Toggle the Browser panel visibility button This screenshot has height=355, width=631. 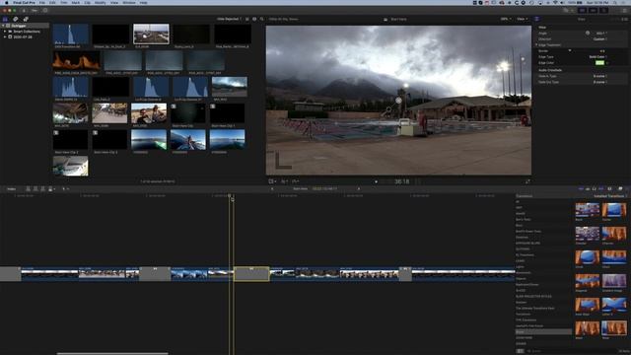pos(583,11)
